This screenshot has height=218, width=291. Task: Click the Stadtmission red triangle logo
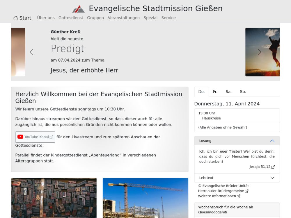[x=78, y=9]
